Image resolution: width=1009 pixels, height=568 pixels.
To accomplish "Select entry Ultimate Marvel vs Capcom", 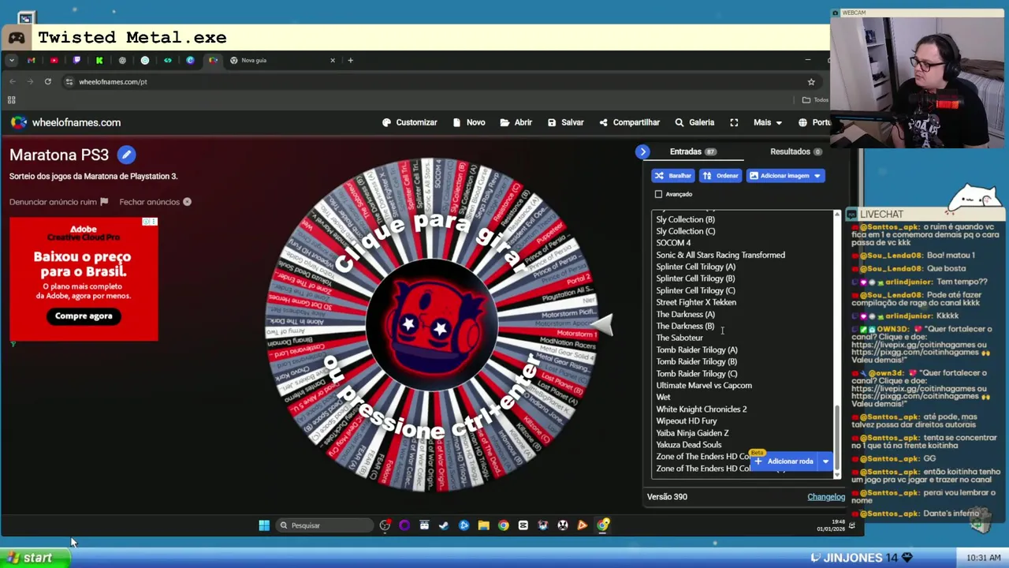I will [704, 385].
